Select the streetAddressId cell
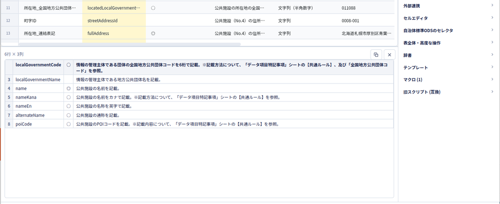The width and height of the screenshot is (500, 204). [114, 20]
